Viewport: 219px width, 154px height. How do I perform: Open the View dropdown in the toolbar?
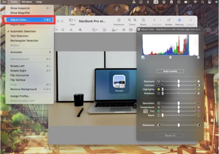(x=72, y=20)
